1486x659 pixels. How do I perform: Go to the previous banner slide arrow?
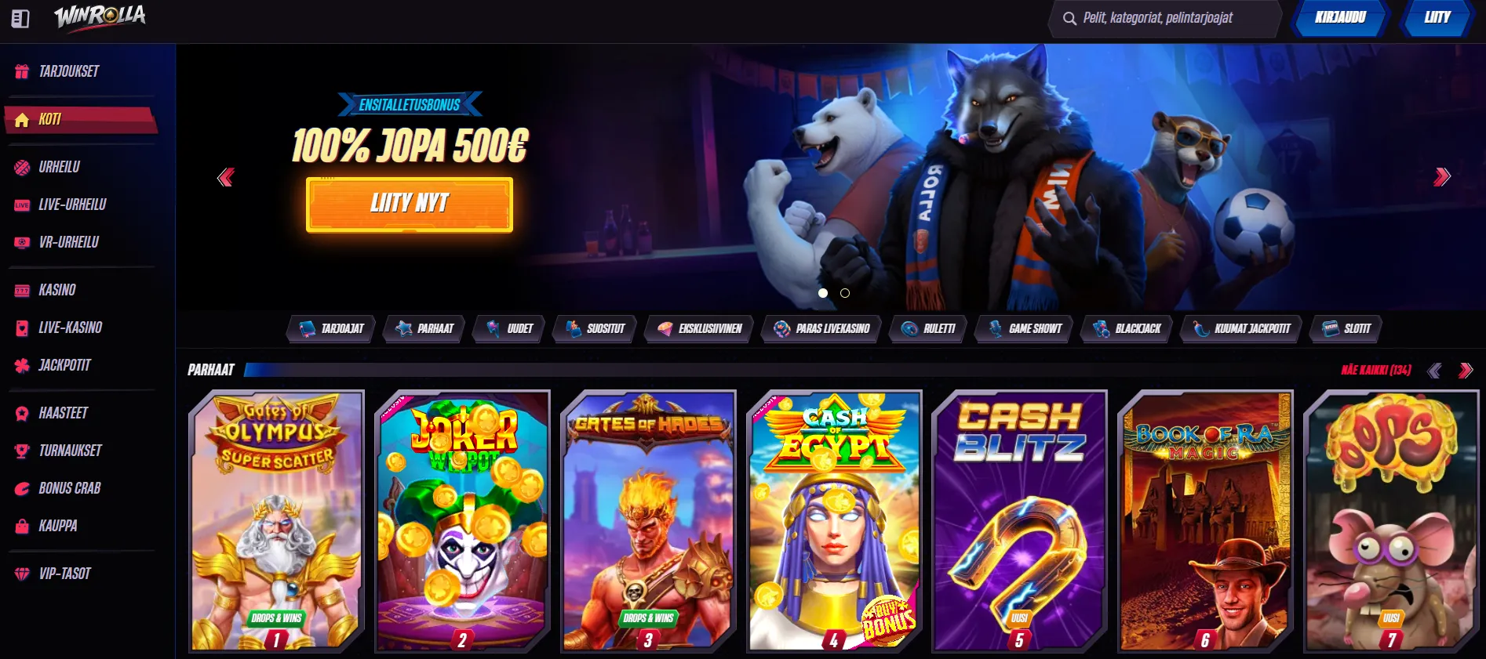226,177
